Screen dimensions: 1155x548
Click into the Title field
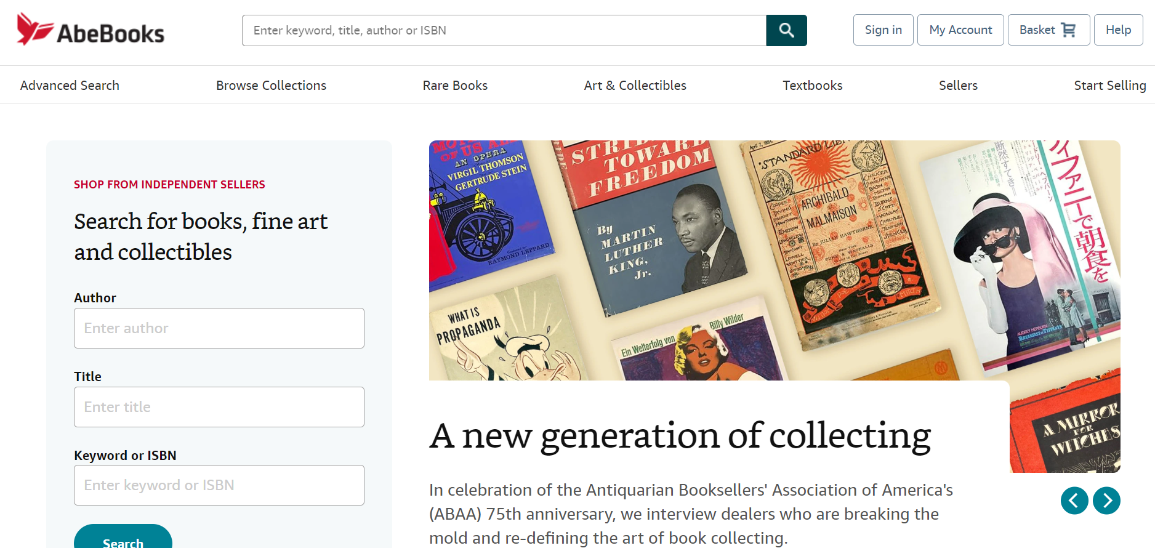219,407
